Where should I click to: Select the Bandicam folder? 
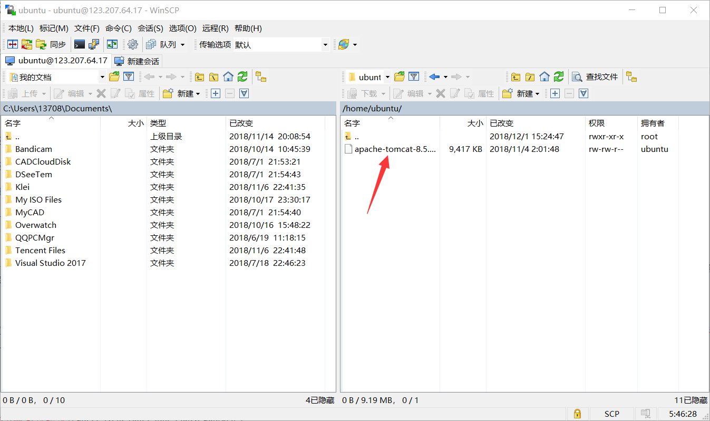coord(34,149)
